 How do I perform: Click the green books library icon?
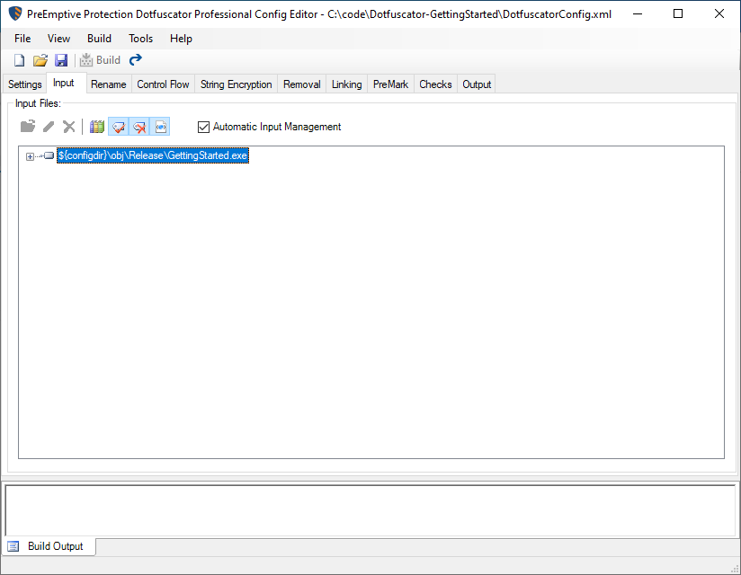coord(97,127)
